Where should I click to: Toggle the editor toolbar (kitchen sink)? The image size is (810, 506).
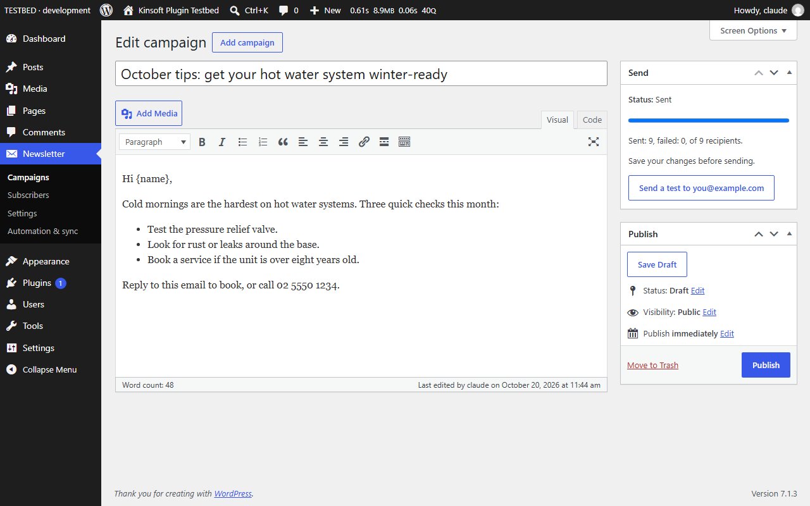[404, 142]
